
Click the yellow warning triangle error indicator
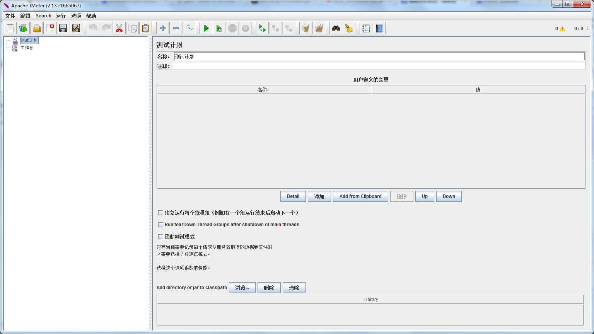(x=562, y=29)
